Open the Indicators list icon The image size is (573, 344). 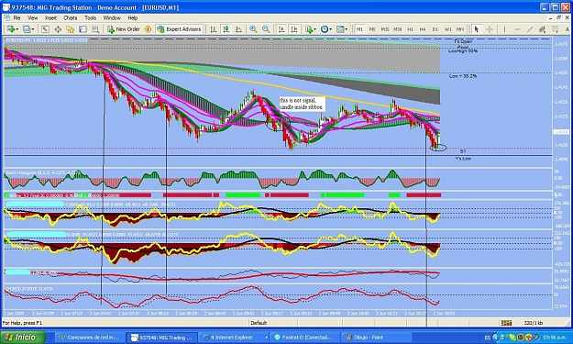309,29
